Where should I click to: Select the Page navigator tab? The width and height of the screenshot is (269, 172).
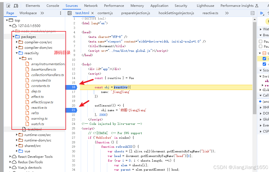[x=10, y=13]
